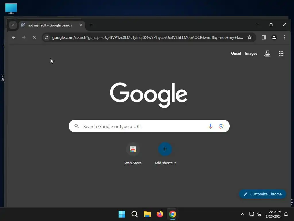Bookmark this tab with the star
Image resolution: width=294 pixels, height=221 pixels.
click(x=249, y=37)
